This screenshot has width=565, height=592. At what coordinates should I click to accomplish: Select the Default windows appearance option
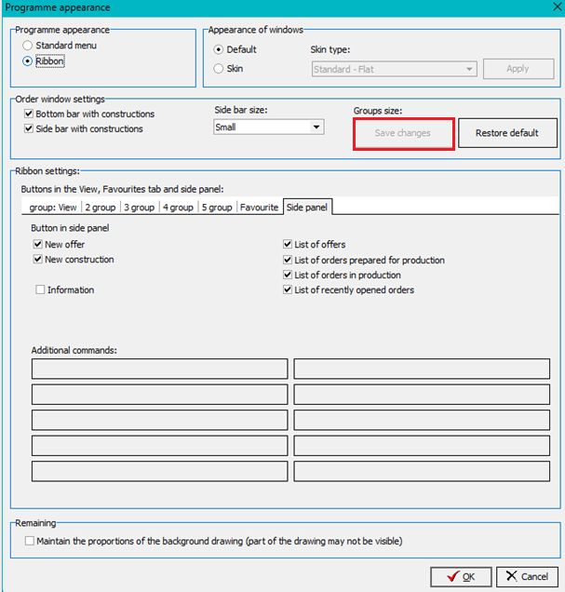219,49
